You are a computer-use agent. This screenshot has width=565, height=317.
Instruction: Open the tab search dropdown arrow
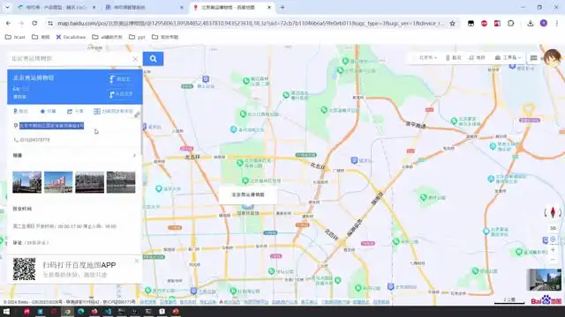7,7
